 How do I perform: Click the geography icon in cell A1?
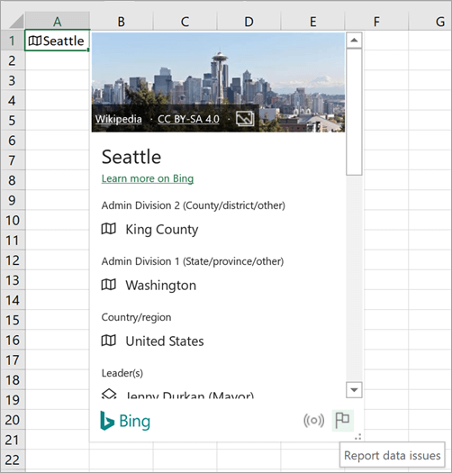(x=35, y=41)
